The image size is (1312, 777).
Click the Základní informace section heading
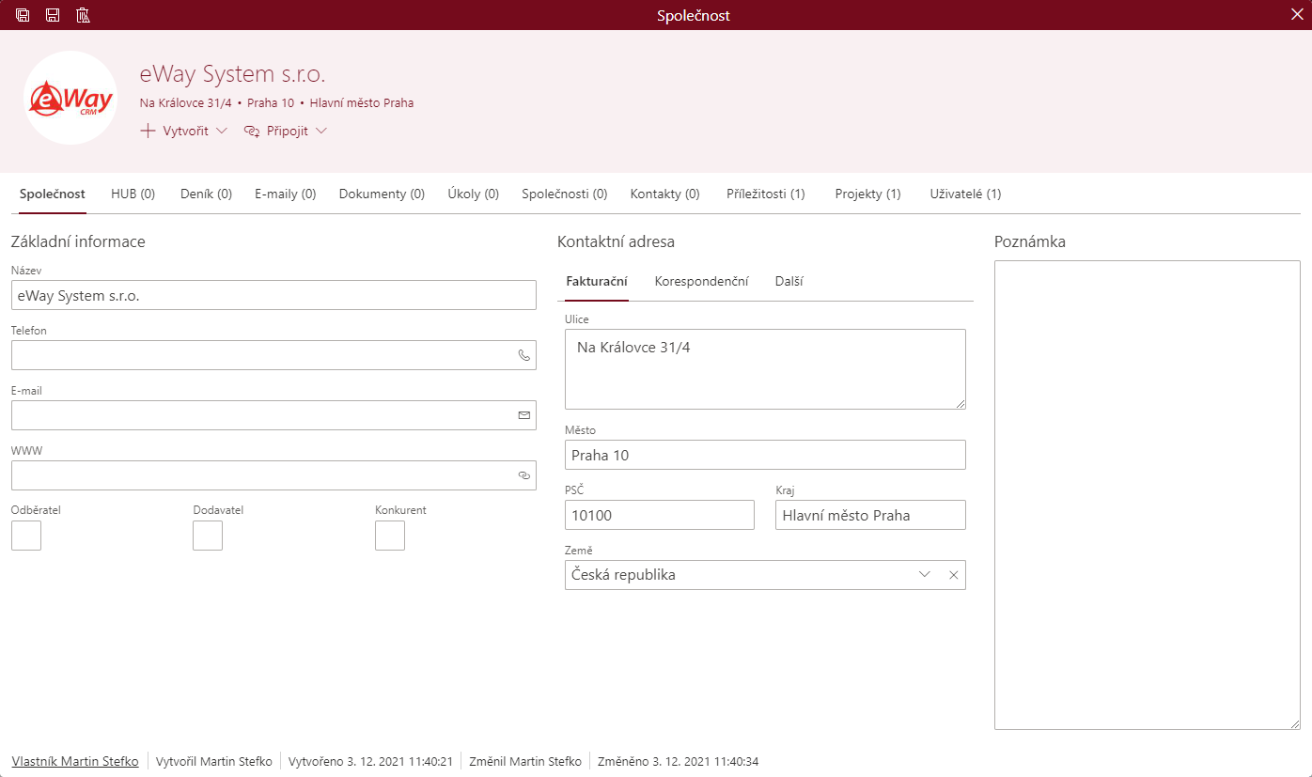point(78,241)
